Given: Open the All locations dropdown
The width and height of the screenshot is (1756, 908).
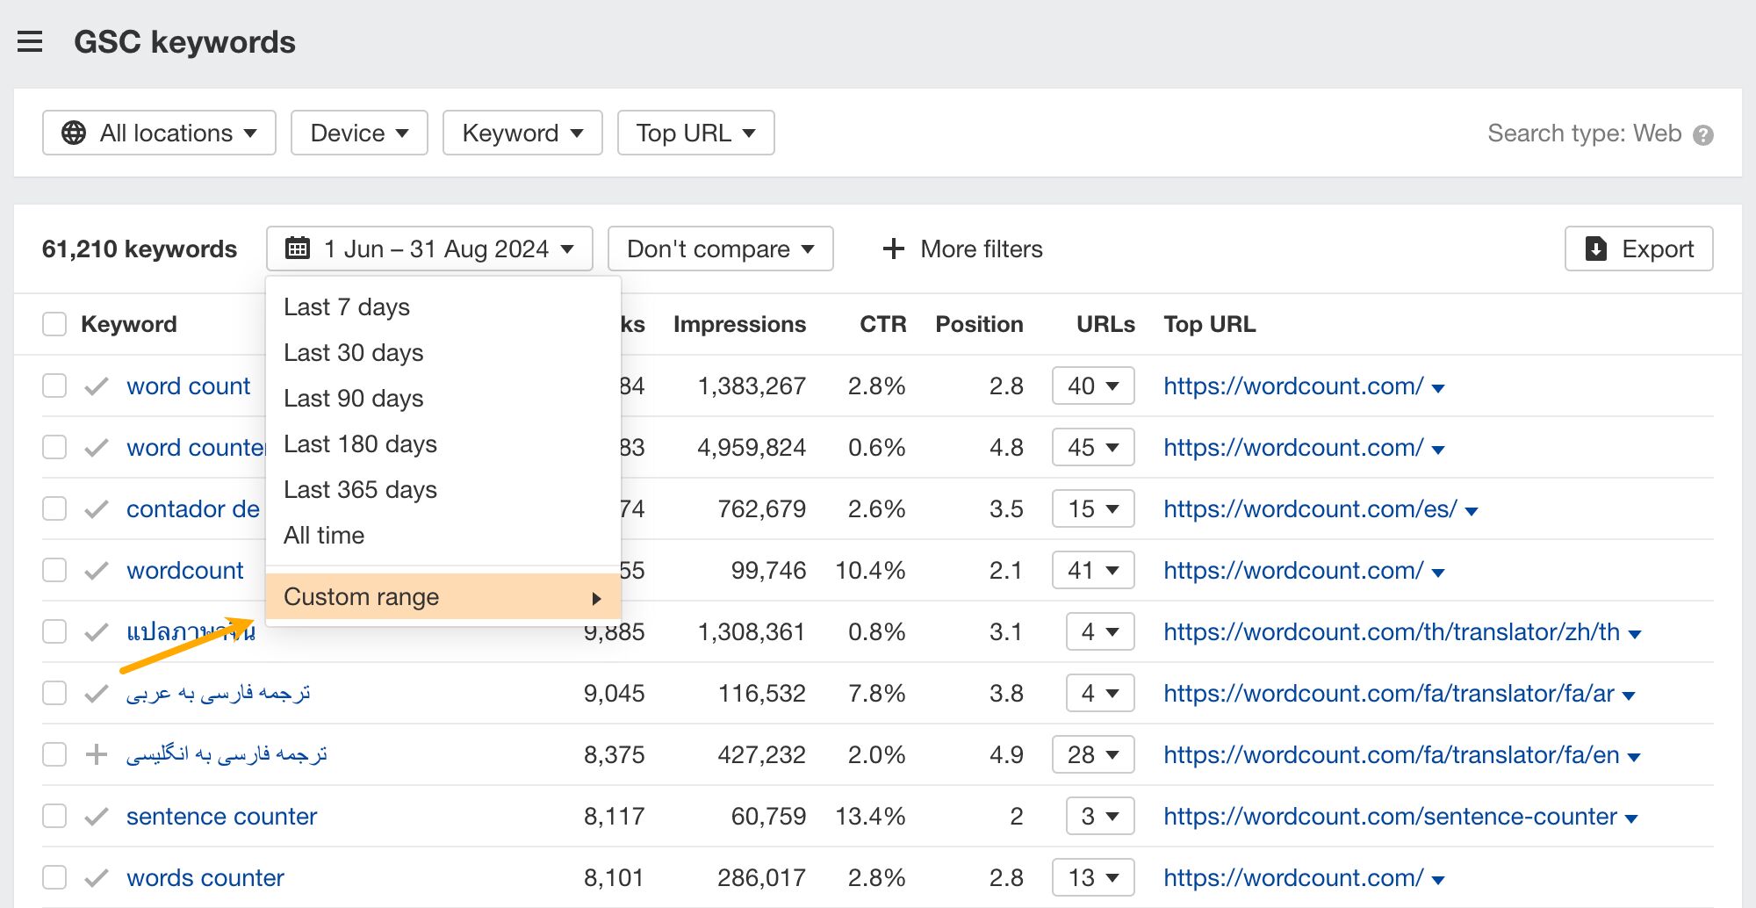Looking at the screenshot, I should tap(160, 133).
